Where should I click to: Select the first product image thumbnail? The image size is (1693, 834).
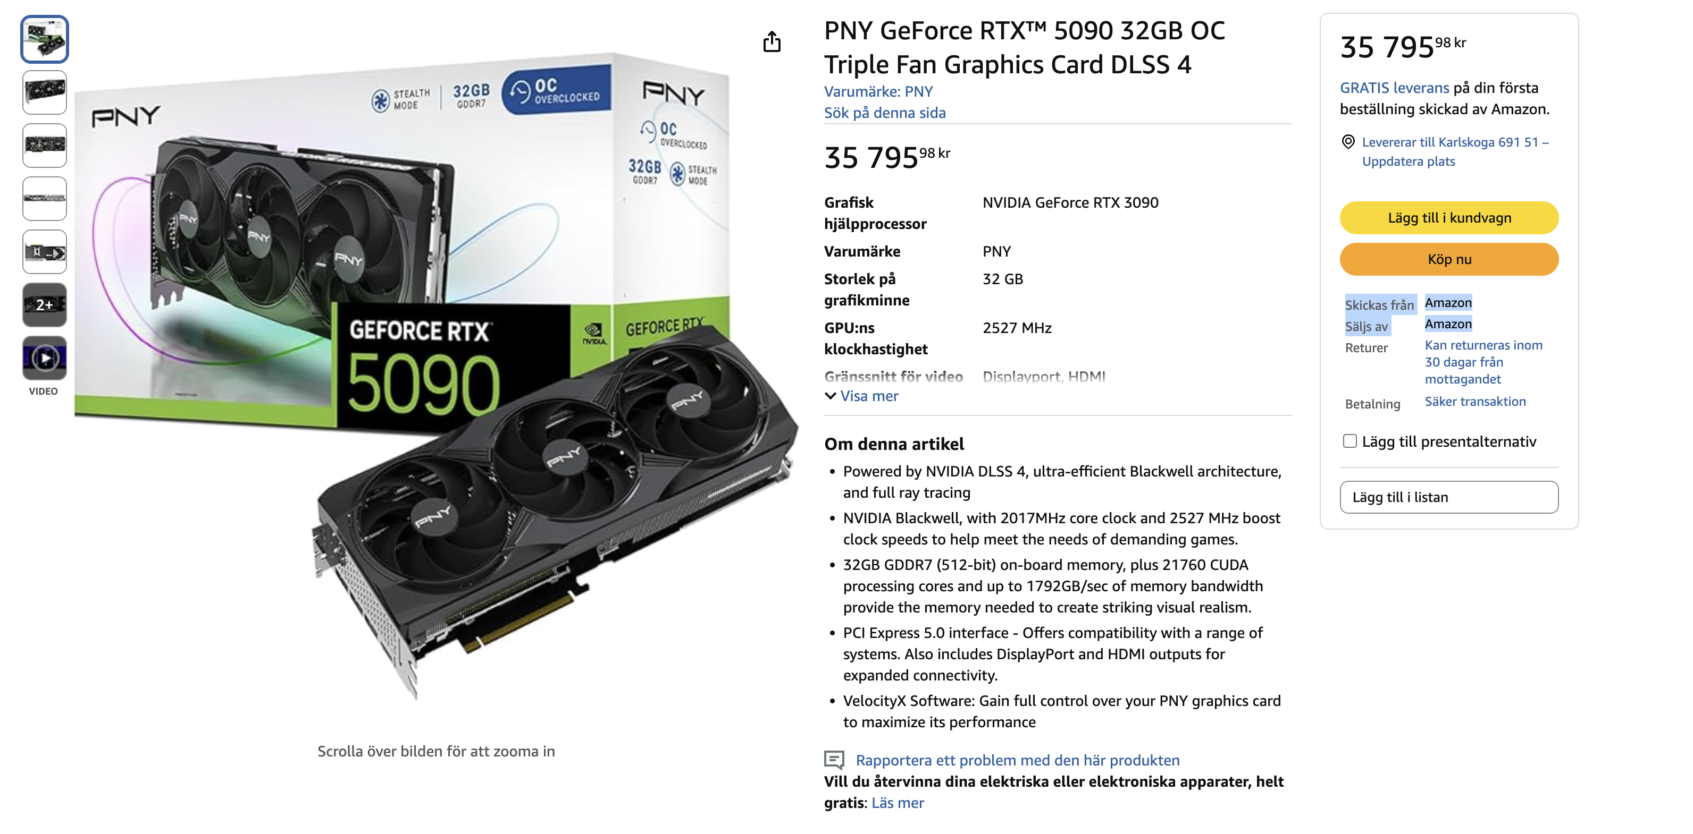[x=45, y=39]
